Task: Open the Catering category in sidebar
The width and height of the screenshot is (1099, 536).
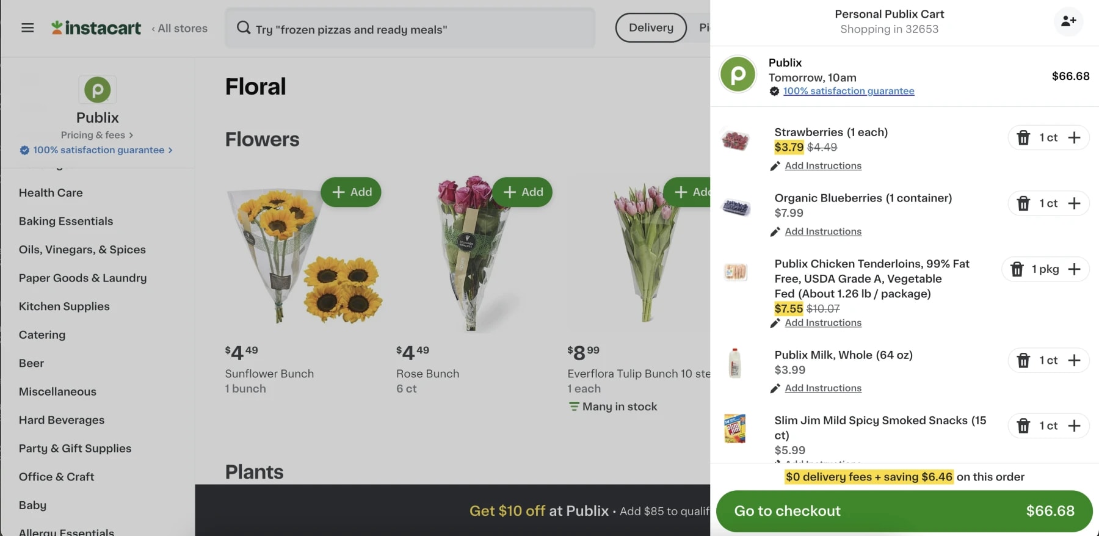Action: coord(42,335)
